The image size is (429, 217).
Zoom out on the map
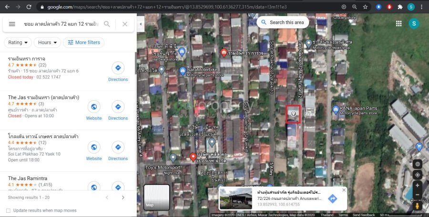[418, 195]
